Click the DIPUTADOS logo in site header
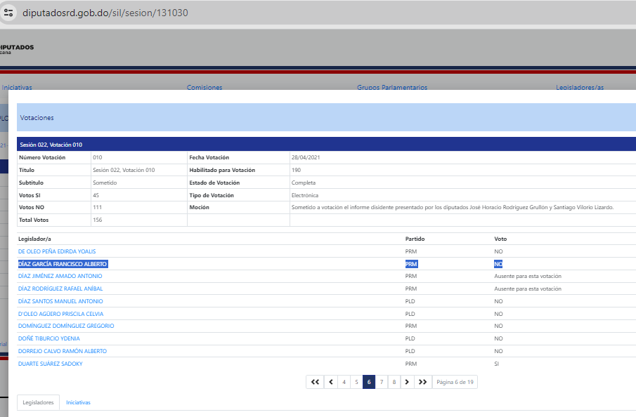Image resolution: width=636 pixels, height=417 pixels. coord(17,48)
